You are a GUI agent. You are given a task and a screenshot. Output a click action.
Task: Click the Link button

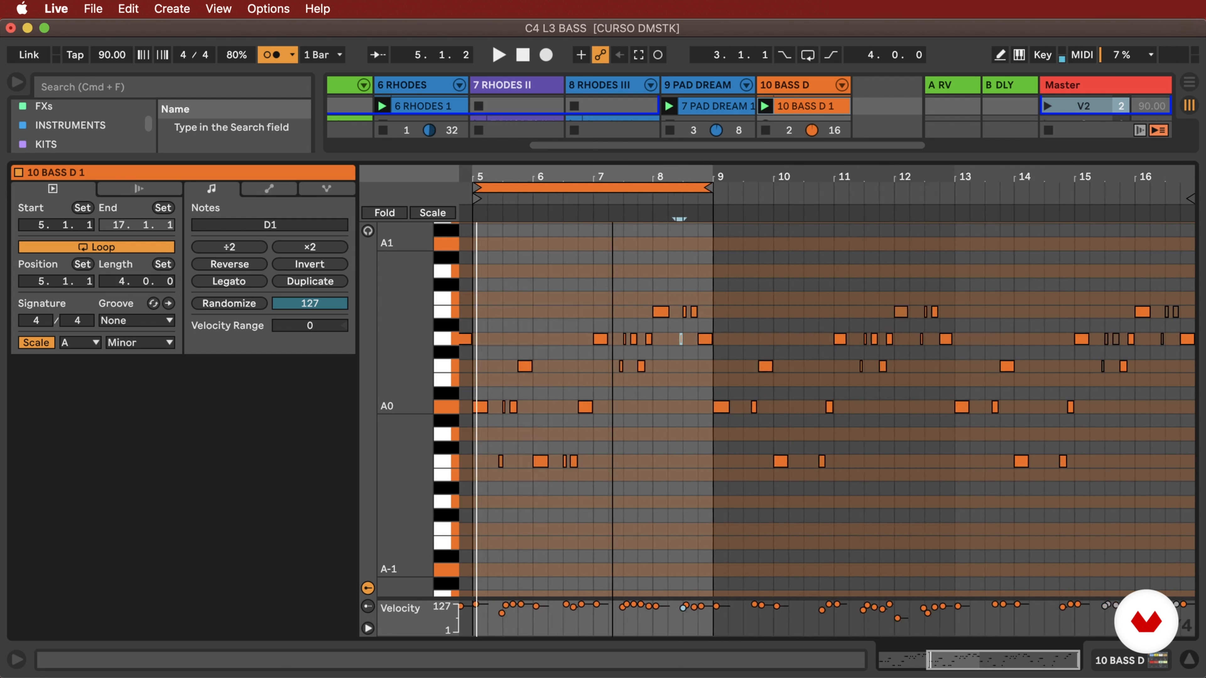pyautogui.click(x=29, y=55)
